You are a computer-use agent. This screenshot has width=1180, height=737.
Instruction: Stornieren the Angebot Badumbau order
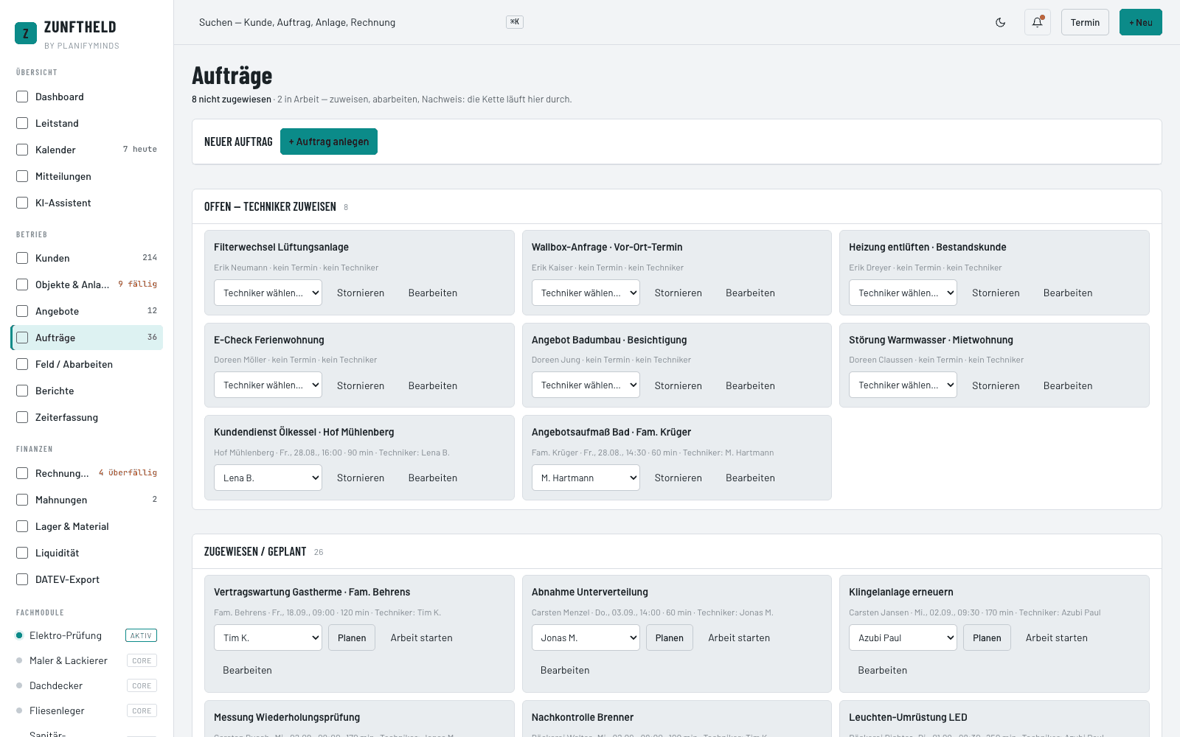click(x=678, y=385)
